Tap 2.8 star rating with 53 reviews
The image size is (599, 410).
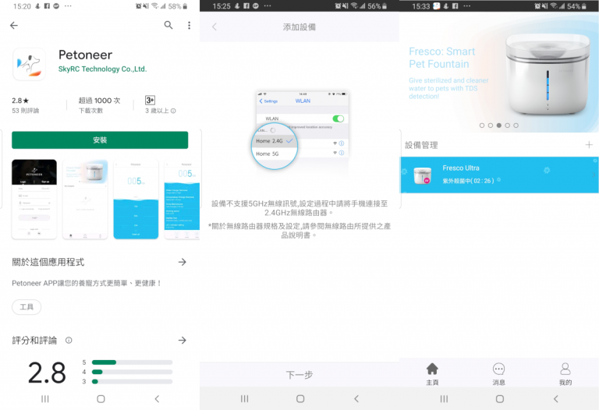pos(25,105)
